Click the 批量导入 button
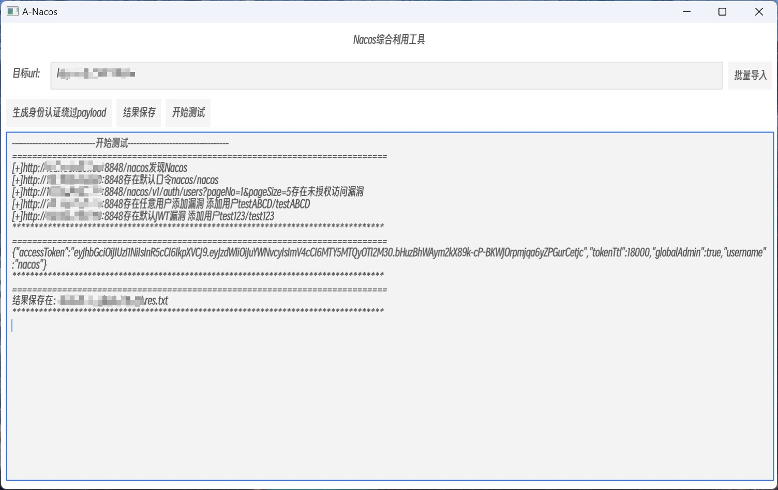Image resolution: width=778 pixels, height=490 pixels. 750,76
